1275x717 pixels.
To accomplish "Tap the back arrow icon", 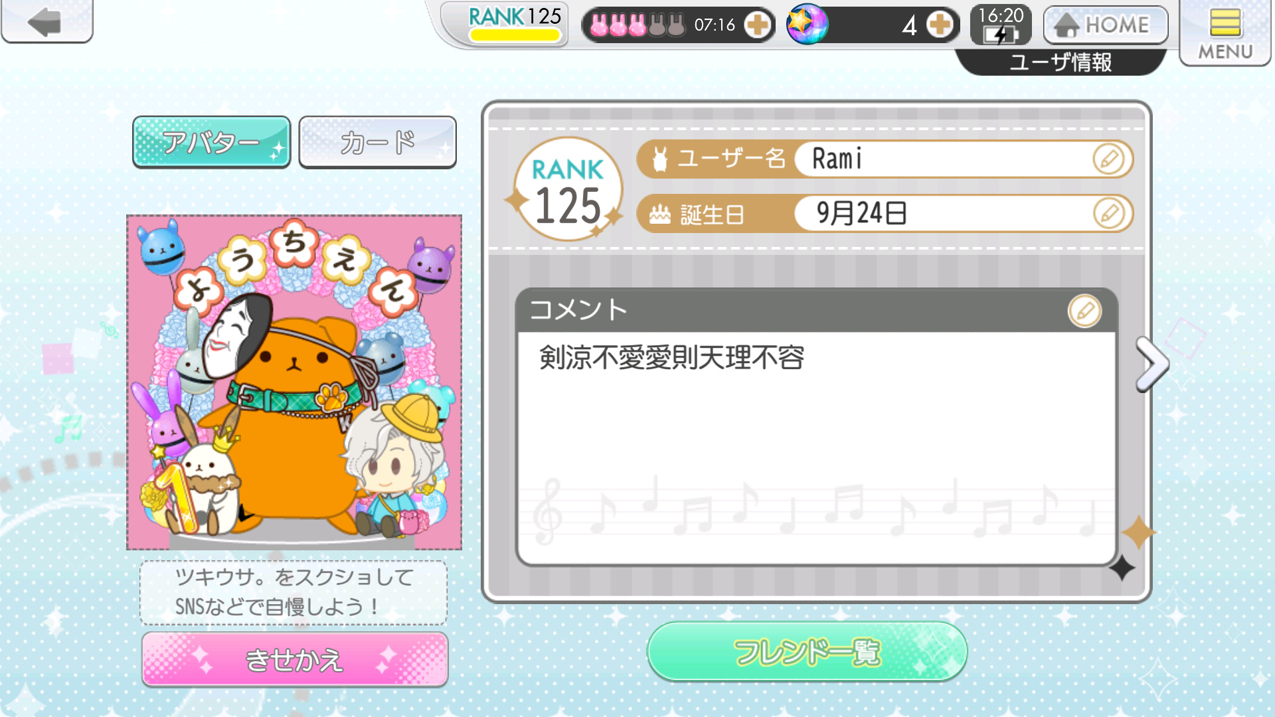I will point(46,21).
